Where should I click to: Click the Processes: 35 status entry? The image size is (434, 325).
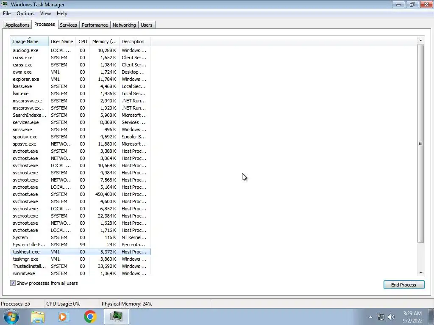[x=16, y=304]
